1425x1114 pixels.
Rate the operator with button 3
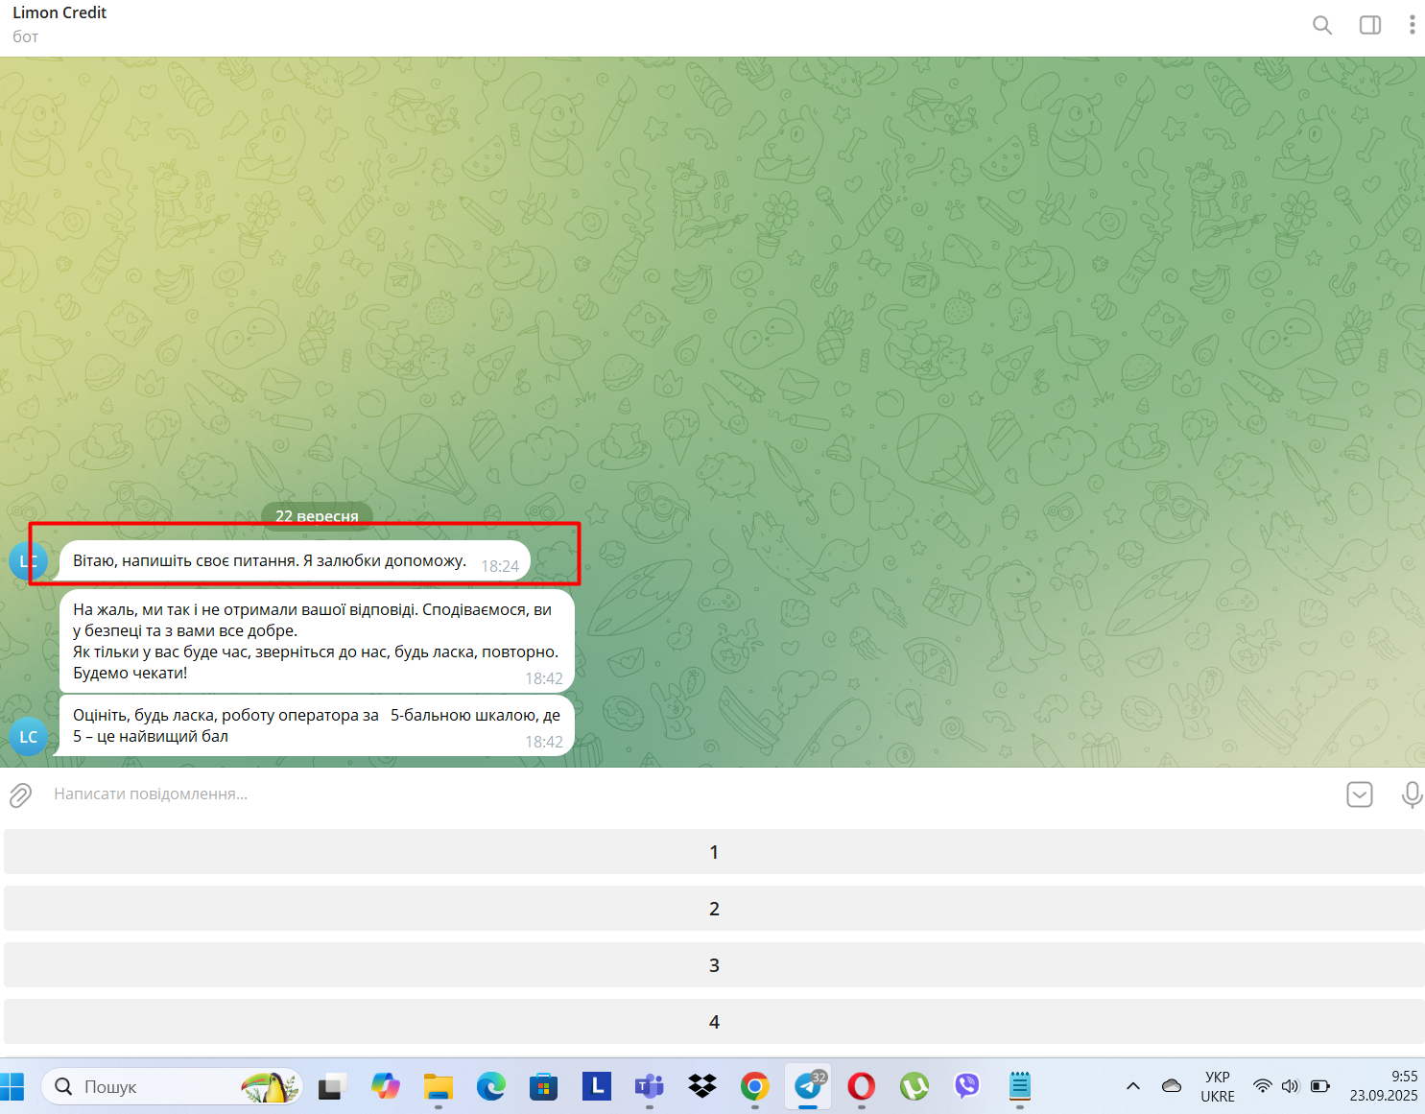pyautogui.click(x=714, y=965)
